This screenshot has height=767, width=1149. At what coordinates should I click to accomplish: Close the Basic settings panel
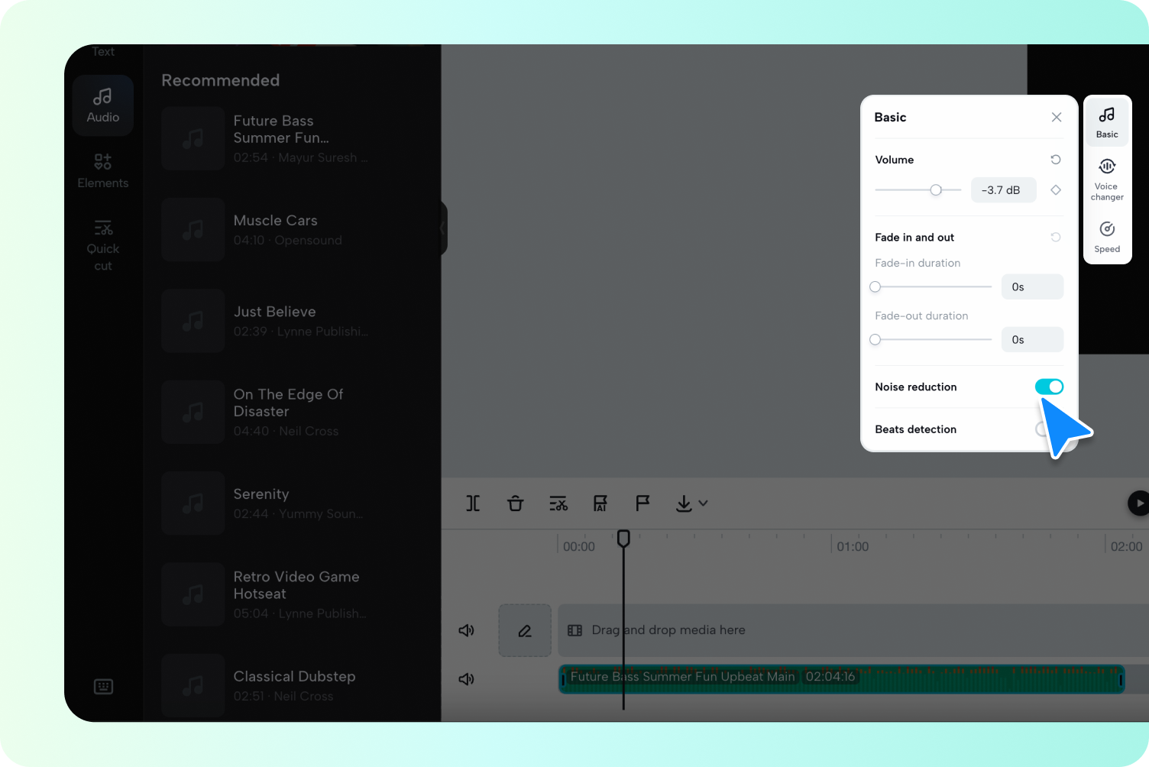click(1057, 117)
